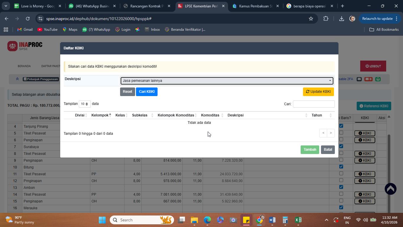Click the KBKI button in row 15 Penginapan
Image resolution: width=403 pixels, height=227 pixels.
pyautogui.click(x=365, y=201)
